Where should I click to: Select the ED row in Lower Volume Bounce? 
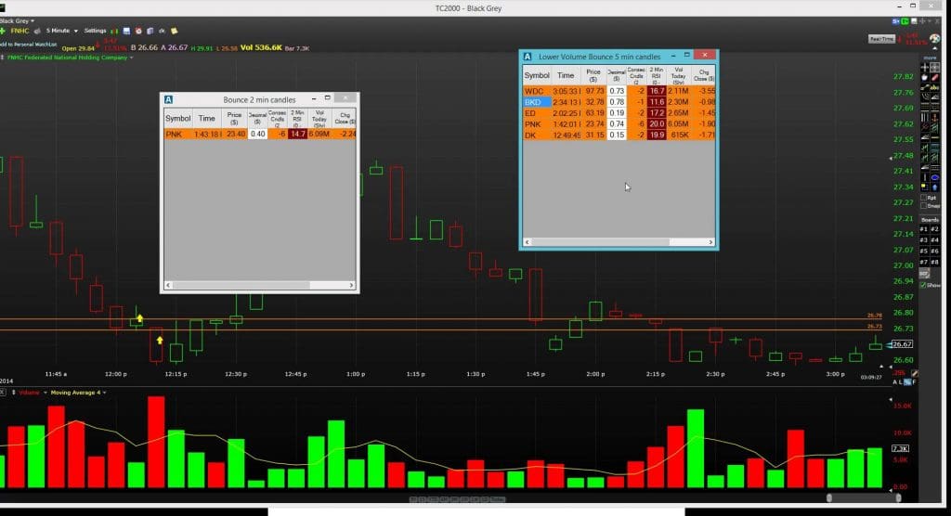tap(619, 113)
